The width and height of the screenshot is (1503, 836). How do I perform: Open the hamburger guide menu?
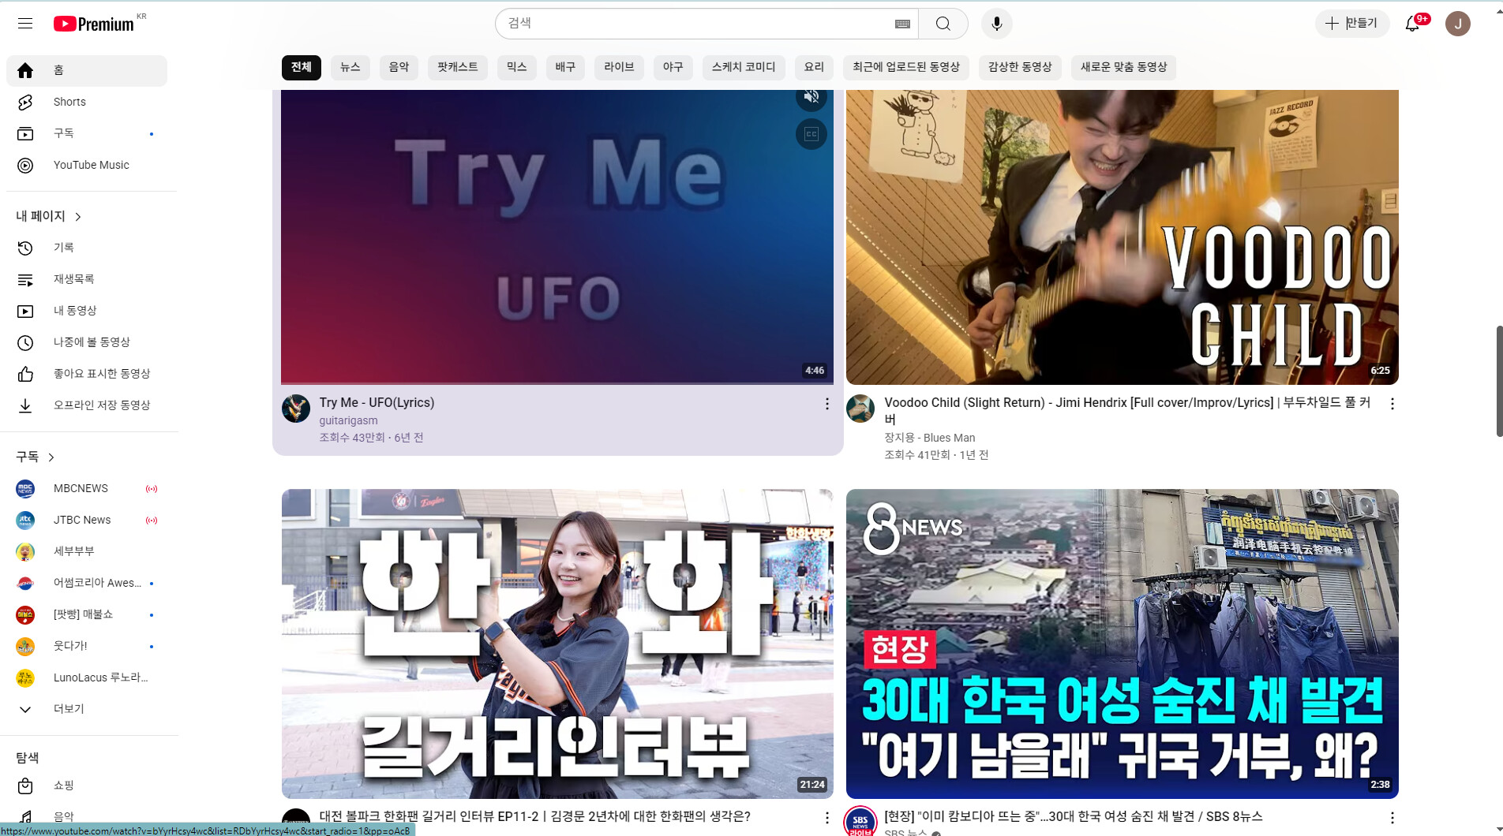(25, 24)
